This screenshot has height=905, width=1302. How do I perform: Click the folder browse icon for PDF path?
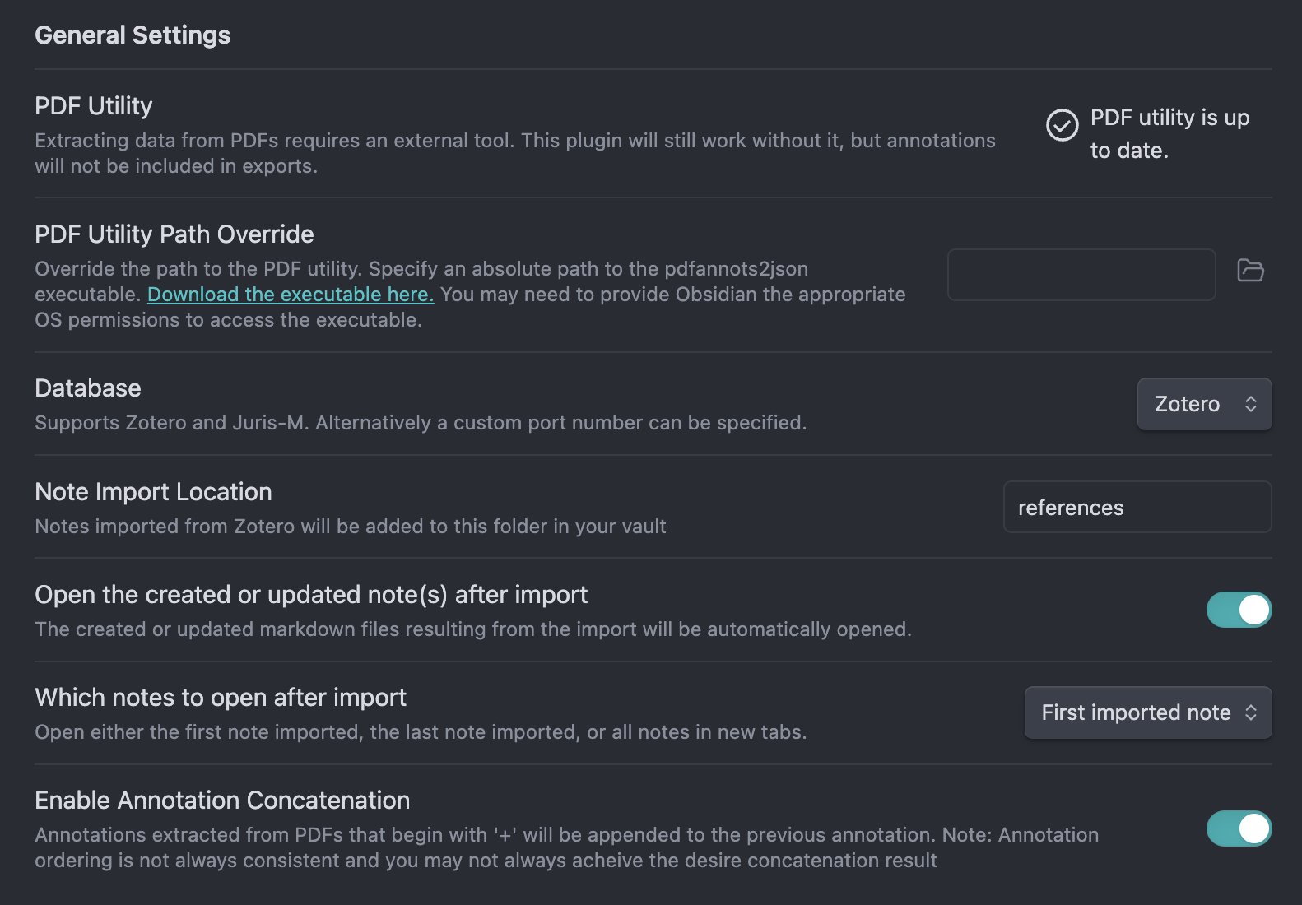[1250, 270]
